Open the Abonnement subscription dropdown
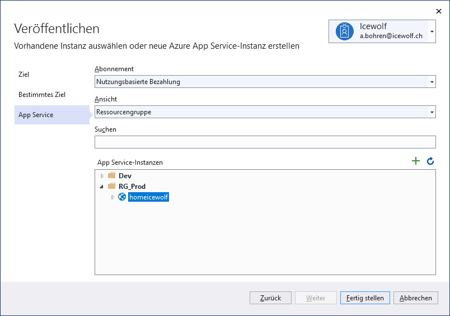 [265, 82]
